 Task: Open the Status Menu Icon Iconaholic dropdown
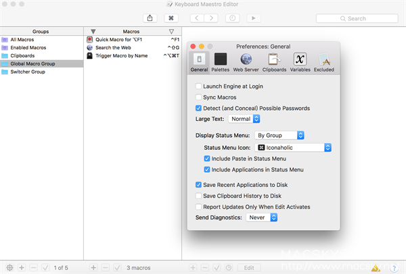point(293,147)
